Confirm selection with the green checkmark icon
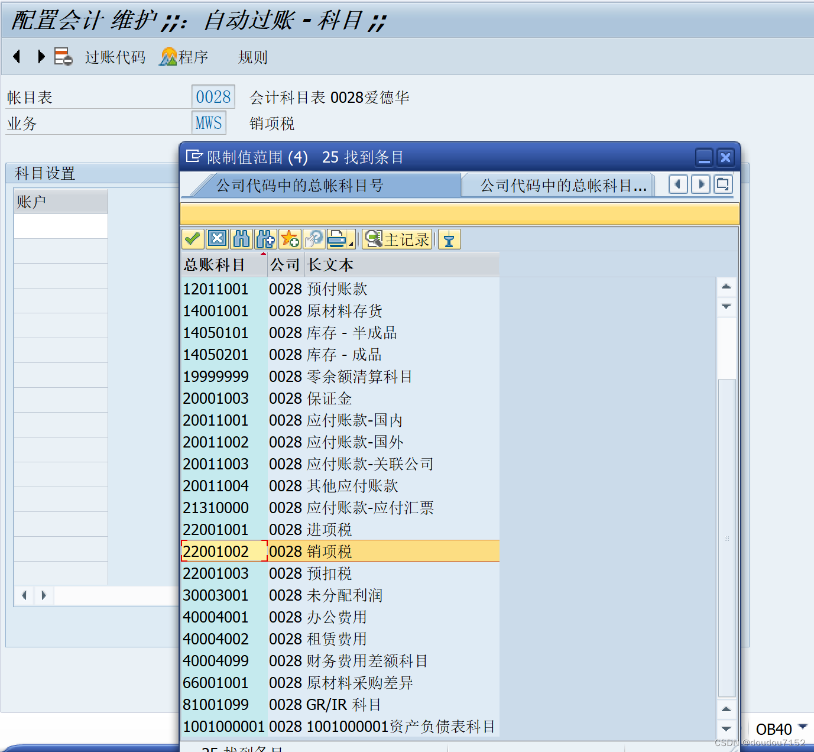Image resolution: width=814 pixels, height=752 pixels. [193, 239]
